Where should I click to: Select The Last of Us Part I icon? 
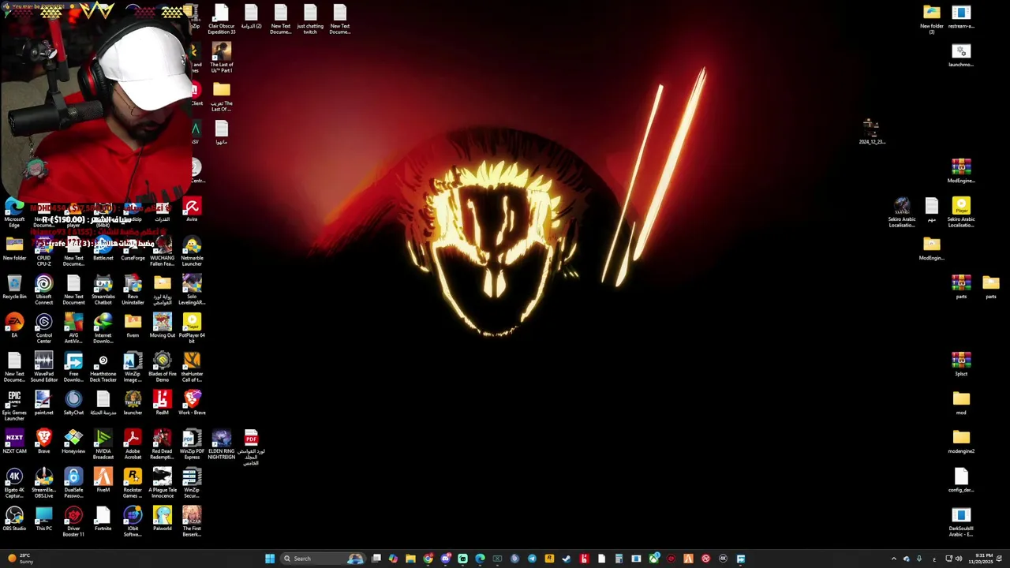pyautogui.click(x=221, y=58)
